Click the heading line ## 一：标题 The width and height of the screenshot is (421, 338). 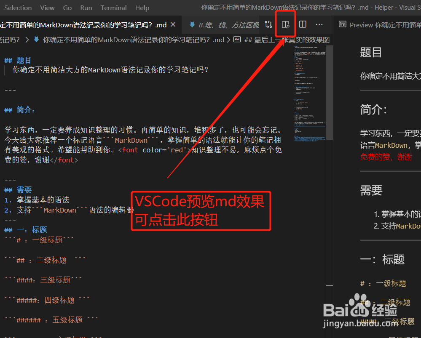pos(26,230)
